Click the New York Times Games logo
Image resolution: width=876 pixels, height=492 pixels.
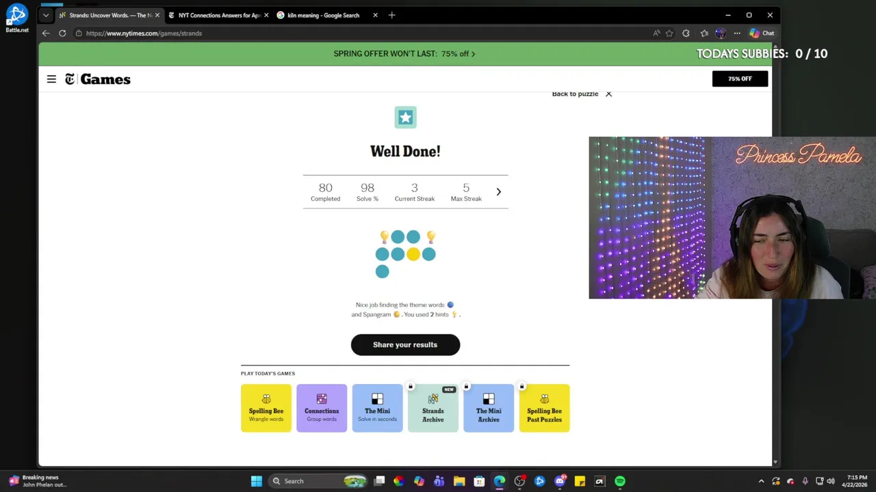[x=98, y=79]
